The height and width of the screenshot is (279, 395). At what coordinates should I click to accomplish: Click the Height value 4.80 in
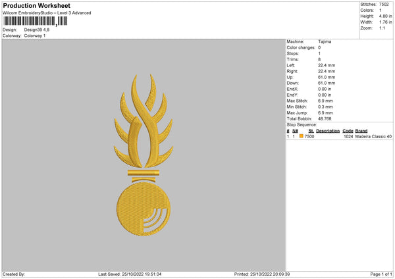[x=386, y=16]
